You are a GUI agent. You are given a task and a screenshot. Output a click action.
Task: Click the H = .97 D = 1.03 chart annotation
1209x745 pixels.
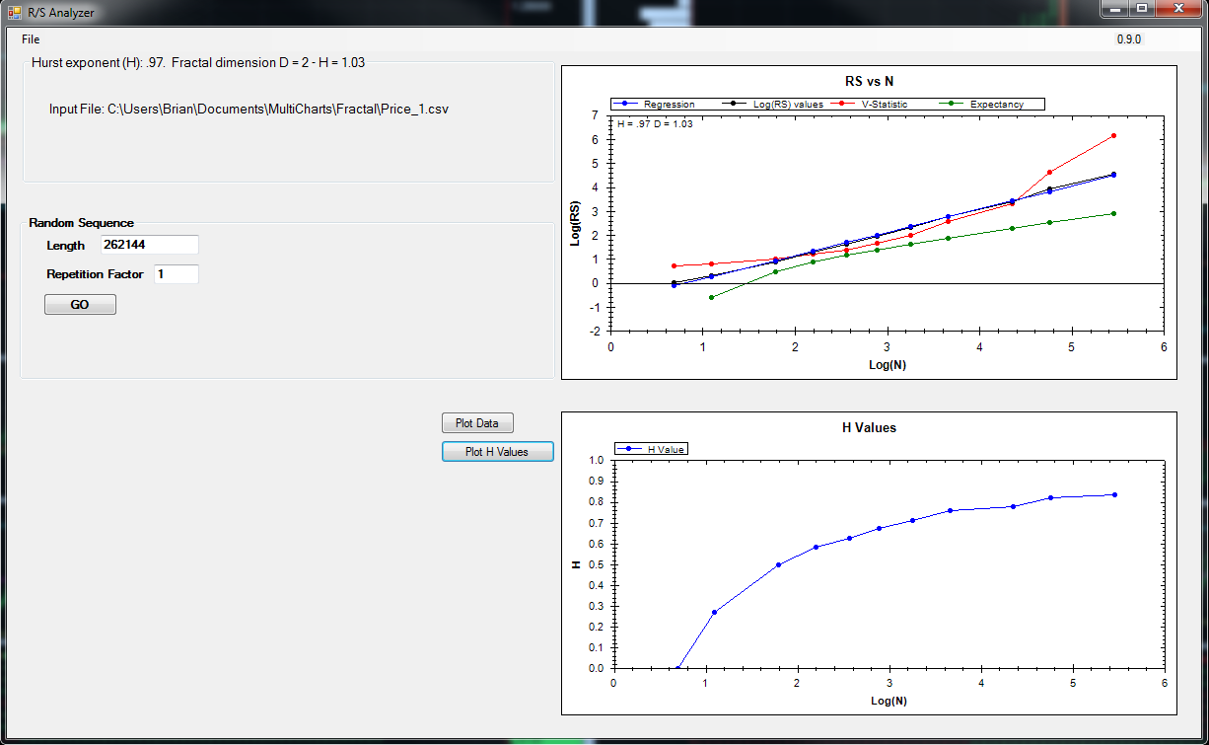[654, 123]
